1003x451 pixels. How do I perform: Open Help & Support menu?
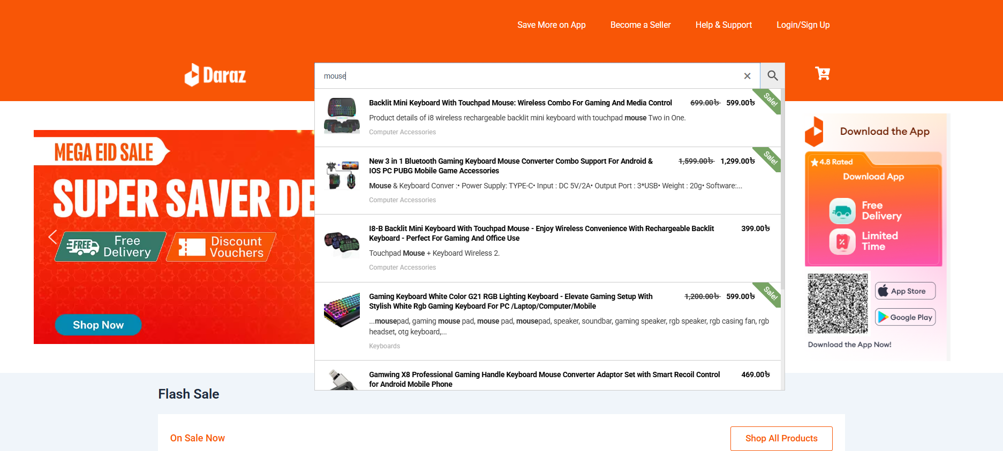(x=723, y=25)
